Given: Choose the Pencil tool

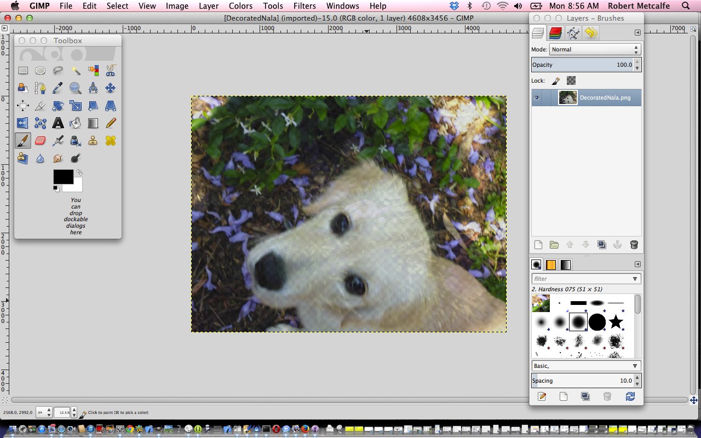Looking at the screenshot, I should click(x=111, y=123).
